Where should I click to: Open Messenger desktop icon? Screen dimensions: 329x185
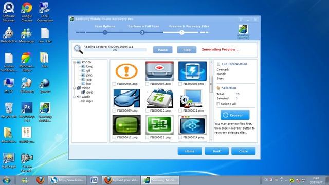pos(27,35)
